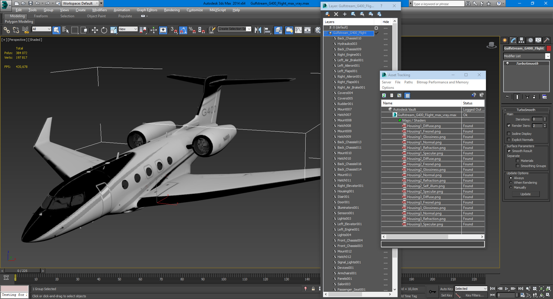Image resolution: width=553 pixels, height=299 pixels.
Task: Open the Create command panel tab
Action: click(x=505, y=40)
